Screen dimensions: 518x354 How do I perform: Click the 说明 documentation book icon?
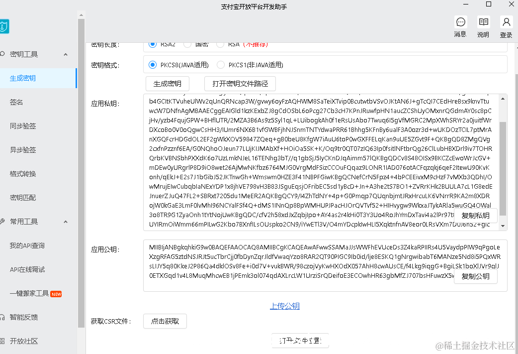point(483,21)
